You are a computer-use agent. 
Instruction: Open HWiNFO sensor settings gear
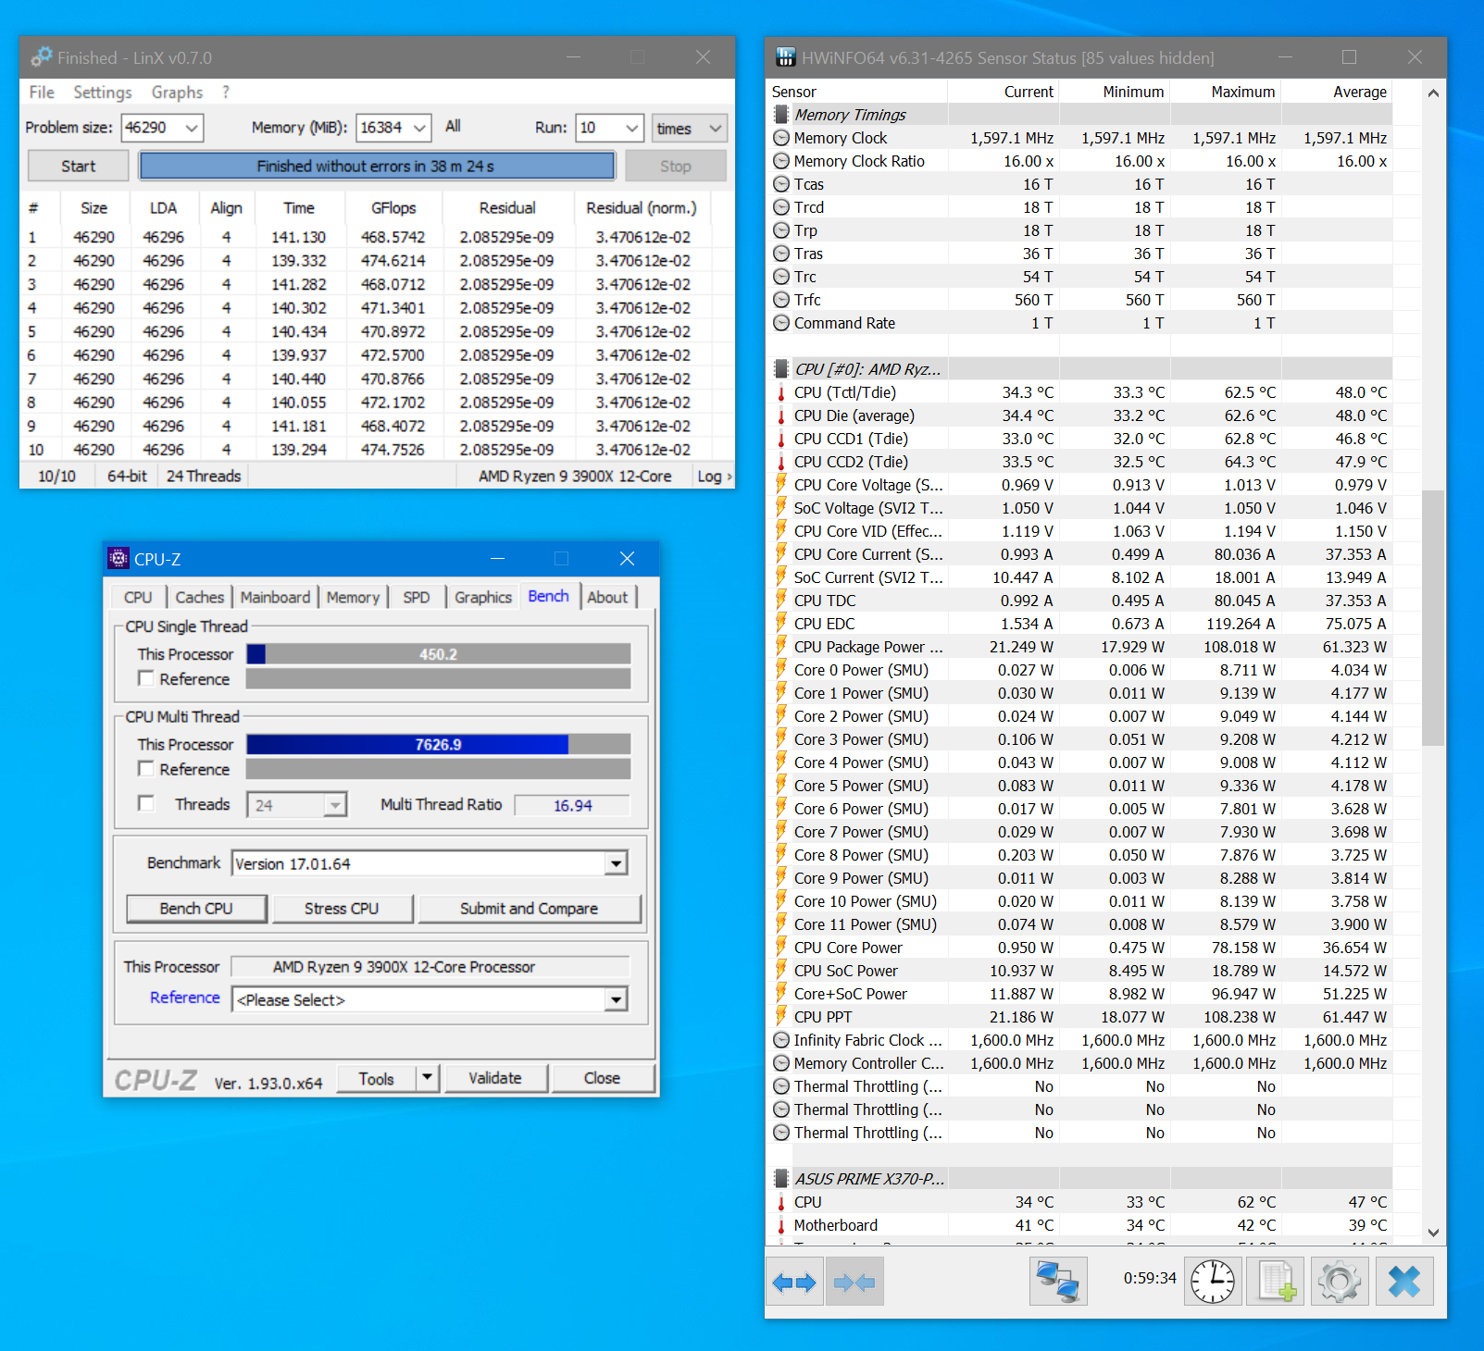tap(1340, 1282)
